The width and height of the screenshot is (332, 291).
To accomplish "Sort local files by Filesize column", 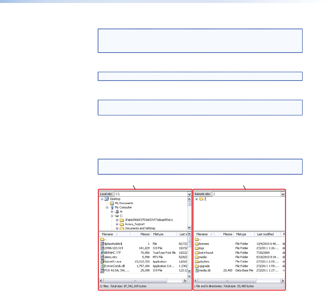I will pyautogui.click(x=141, y=234).
